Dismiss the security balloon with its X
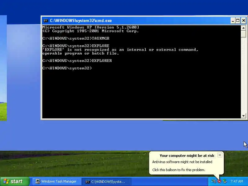 pyautogui.click(x=220, y=155)
